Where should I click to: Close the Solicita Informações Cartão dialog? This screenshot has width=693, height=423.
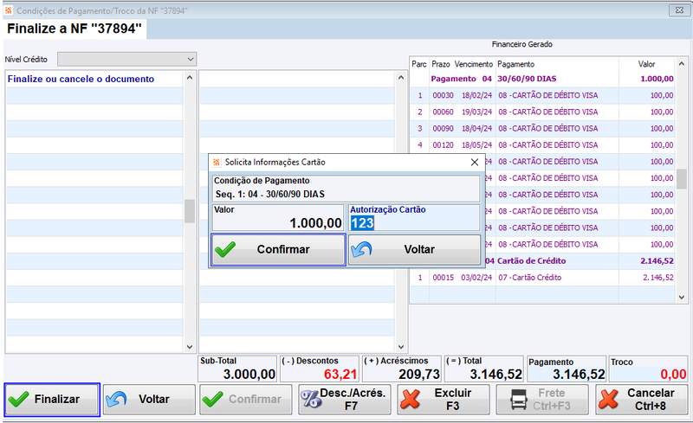click(x=474, y=162)
